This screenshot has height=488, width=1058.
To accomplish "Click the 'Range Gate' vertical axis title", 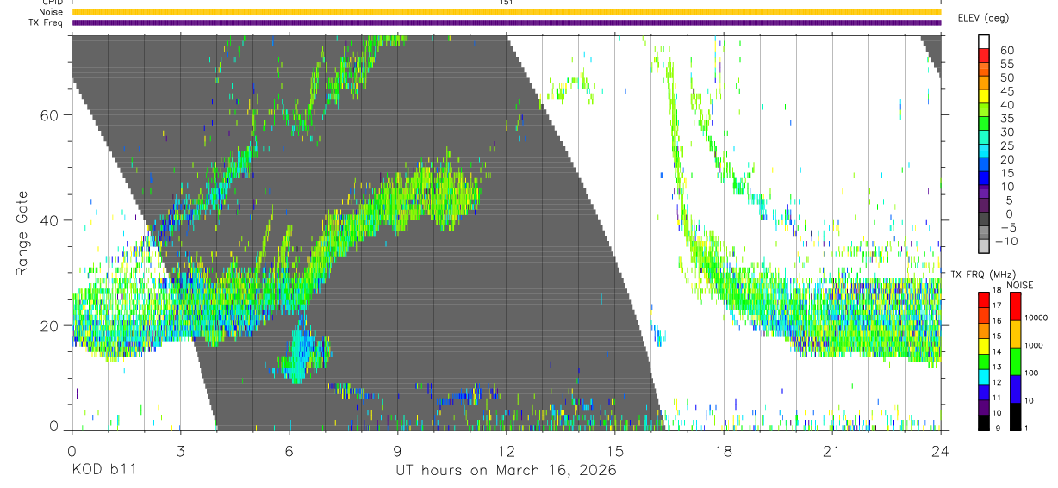I will click(22, 233).
